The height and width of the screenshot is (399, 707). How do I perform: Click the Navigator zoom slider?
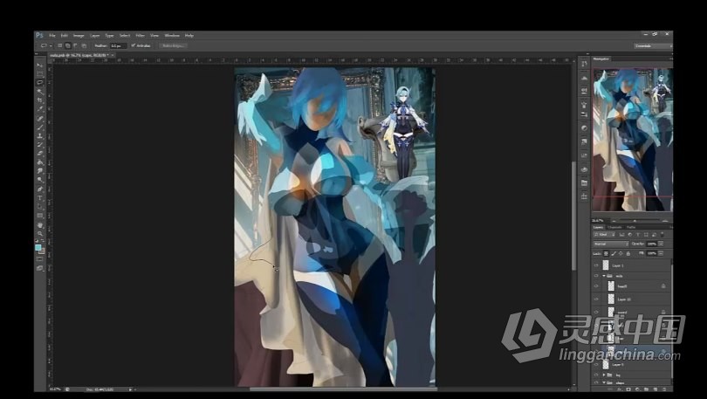(635, 221)
